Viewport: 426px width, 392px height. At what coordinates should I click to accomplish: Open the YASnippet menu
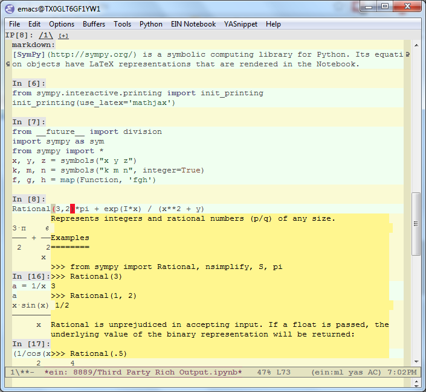point(241,24)
